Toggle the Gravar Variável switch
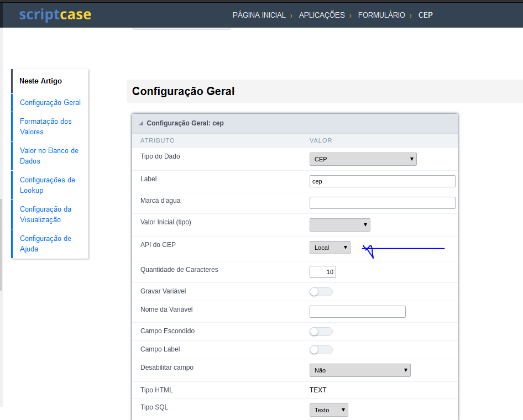This screenshot has width=523, height=420. coord(321,292)
